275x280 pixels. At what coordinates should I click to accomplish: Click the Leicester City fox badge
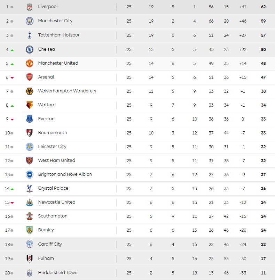(x=30, y=146)
